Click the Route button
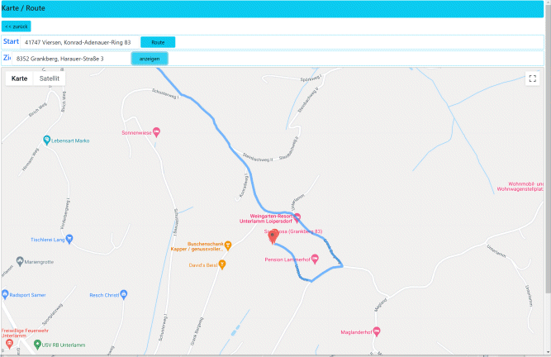Viewport: 551px width, 357px height. (x=158, y=42)
